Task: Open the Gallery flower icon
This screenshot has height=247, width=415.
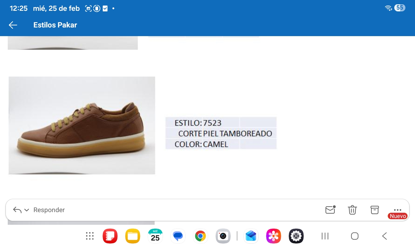Action: pos(273,236)
